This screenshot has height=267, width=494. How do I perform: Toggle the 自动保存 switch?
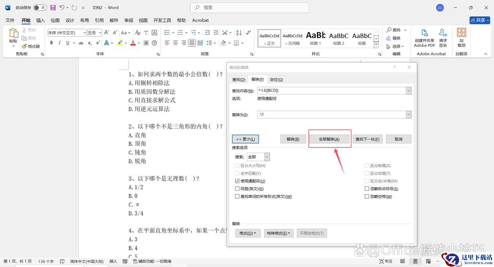(40, 8)
